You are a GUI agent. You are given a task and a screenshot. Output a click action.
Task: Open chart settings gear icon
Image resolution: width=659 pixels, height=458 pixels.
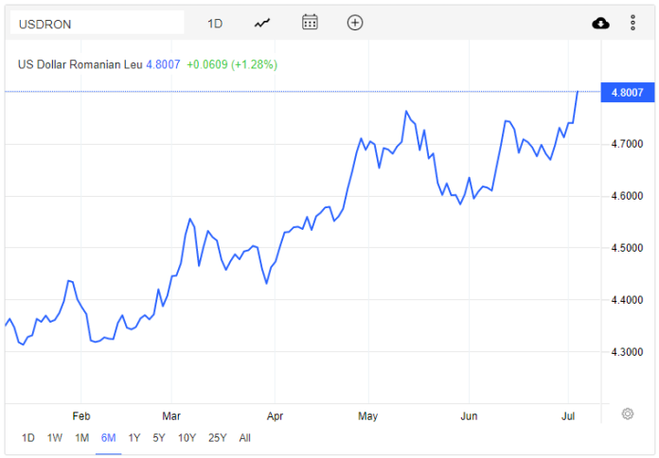pos(627,414)
